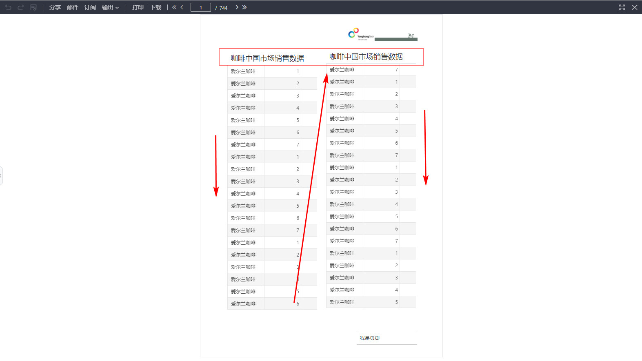
Task: Click first 爱尔兰咖啡 cell in right table
Action: (344, 70)
